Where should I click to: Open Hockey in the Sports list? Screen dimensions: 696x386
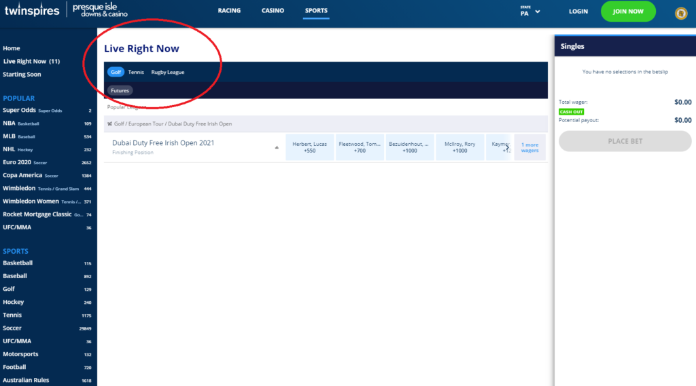[x=47, y=302]
